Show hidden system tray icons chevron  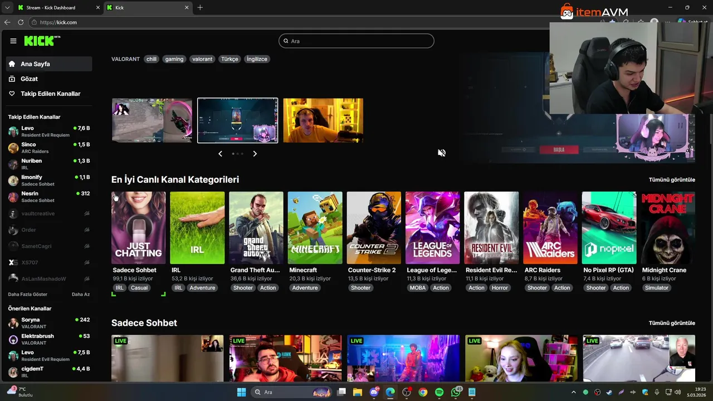point(574,392)
